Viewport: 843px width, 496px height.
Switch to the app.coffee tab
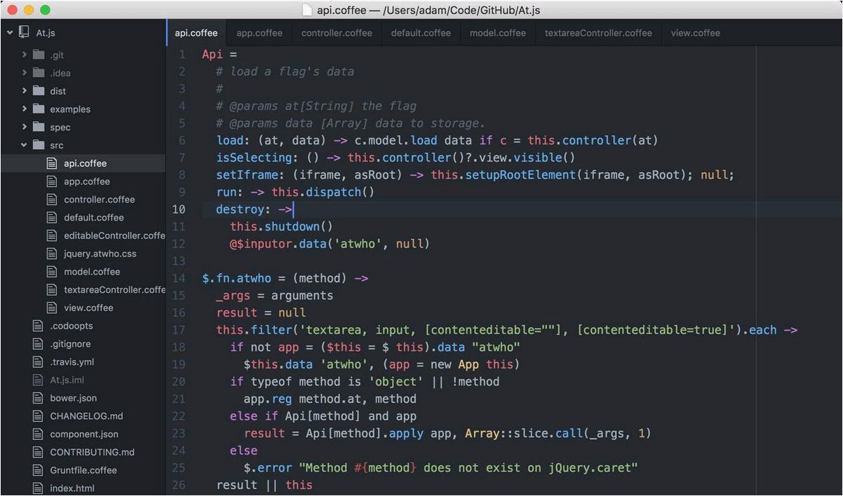click(259, 33)
